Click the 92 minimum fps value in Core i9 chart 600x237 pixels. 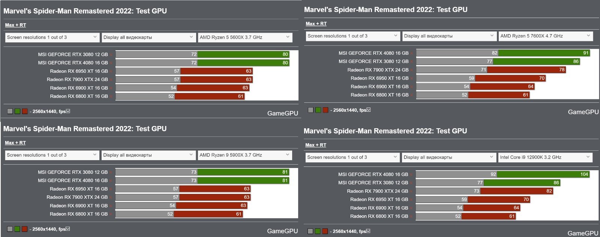[x=493, y=174]
